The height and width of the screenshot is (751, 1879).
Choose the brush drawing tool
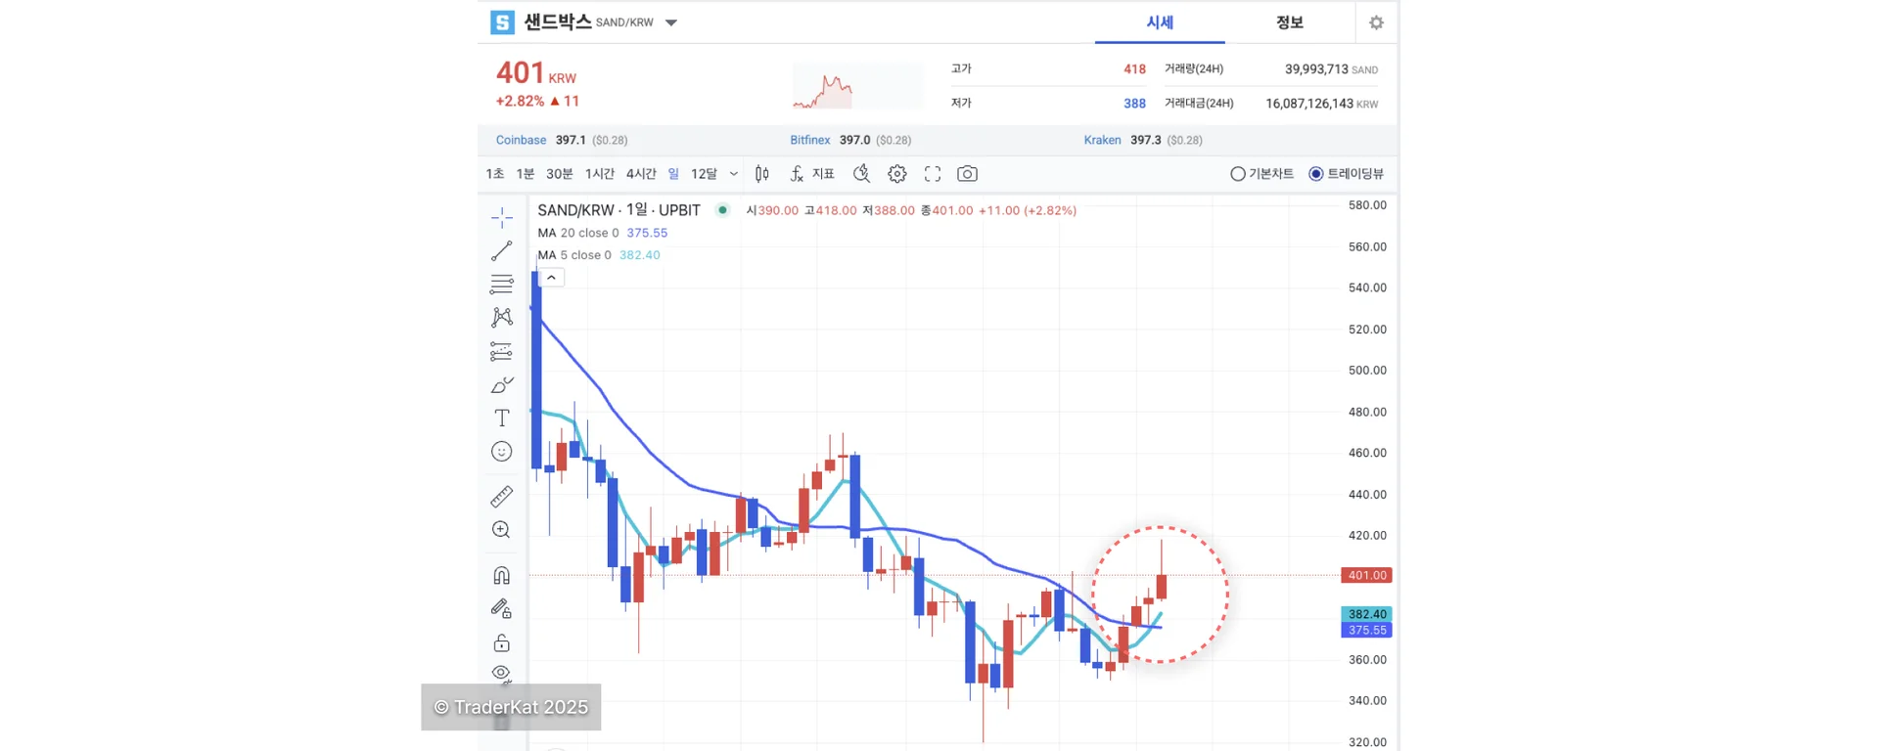(x=501, y=385)
